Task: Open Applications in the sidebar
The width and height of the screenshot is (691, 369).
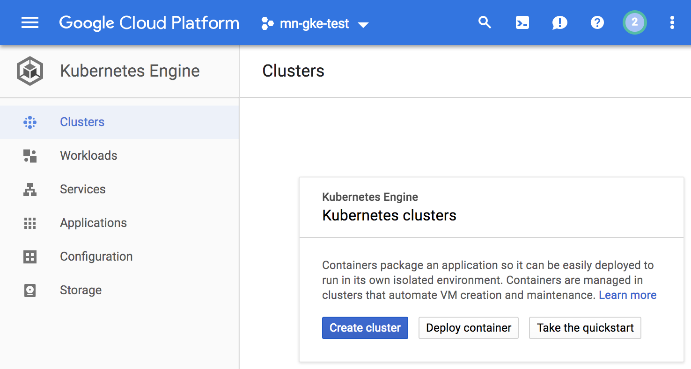Action: tap(93, 223)
